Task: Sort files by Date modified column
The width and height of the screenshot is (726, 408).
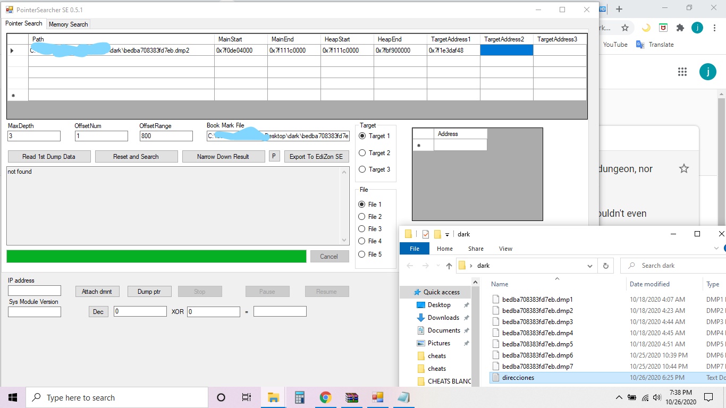Action: pos(649,284)
